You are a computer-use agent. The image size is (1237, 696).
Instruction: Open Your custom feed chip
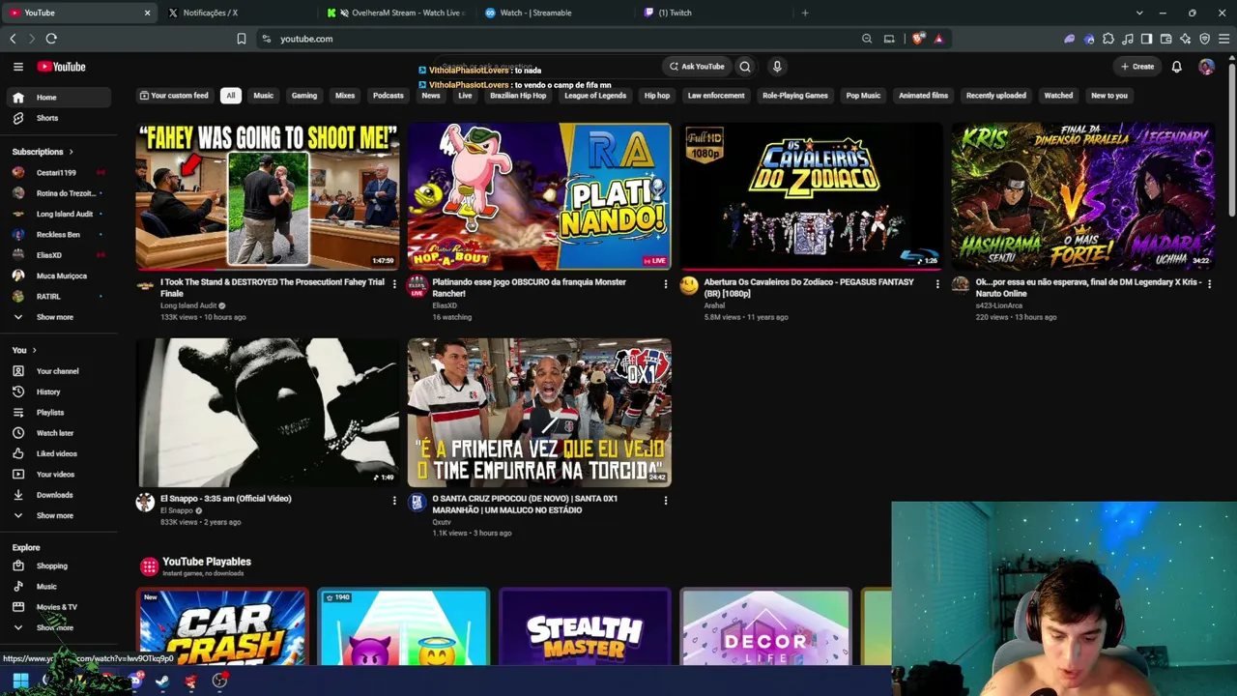[x=174, y=96]
